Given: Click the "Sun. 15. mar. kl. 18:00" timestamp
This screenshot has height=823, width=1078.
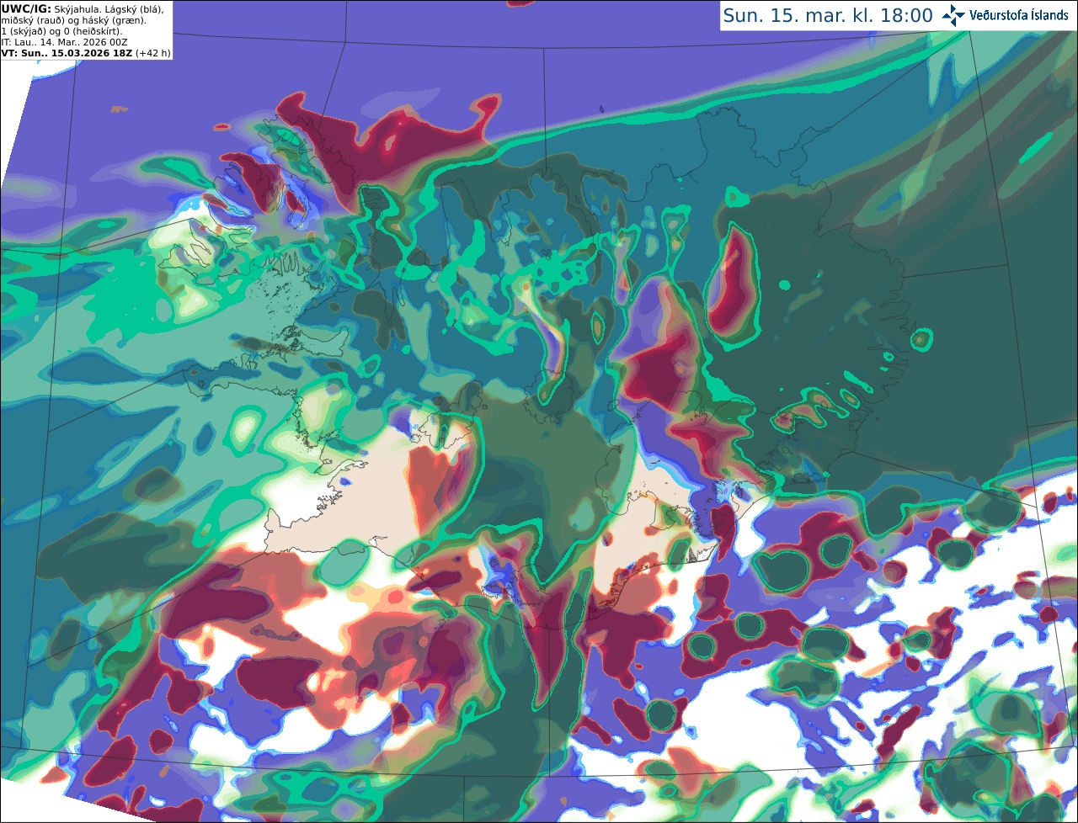Looking at the screenshot, I should [828, 16].
